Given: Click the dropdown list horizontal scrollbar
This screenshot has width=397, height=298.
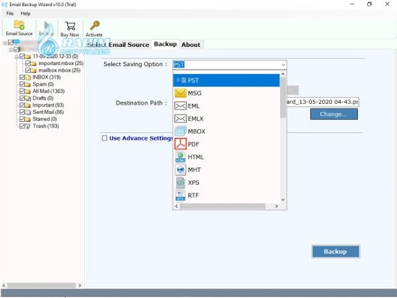Looking at the screenshot, I should coord(222,206).
